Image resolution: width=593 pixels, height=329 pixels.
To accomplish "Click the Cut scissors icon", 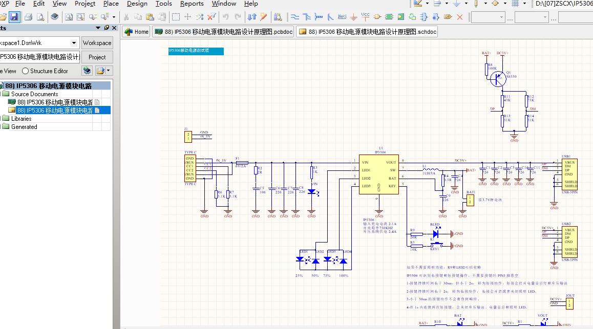I will 125,17.
